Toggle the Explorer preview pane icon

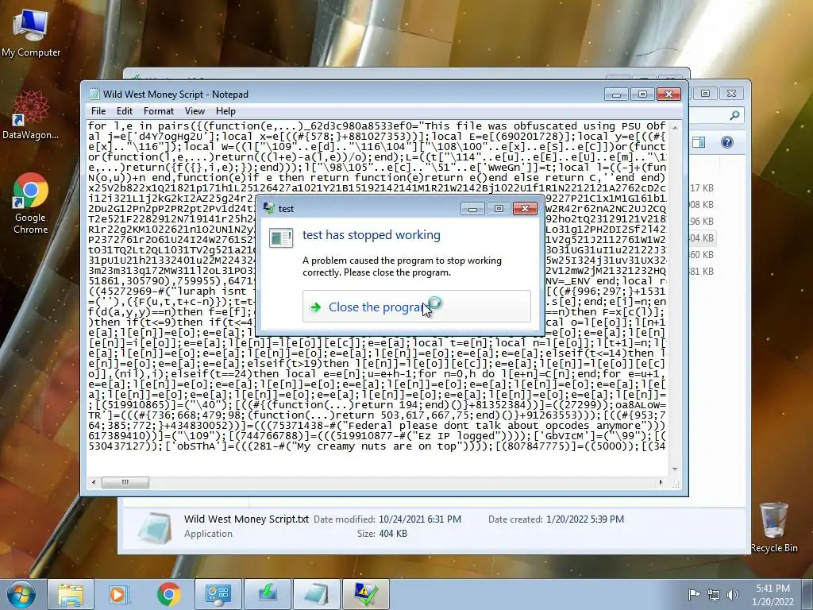tap(699, 142)
